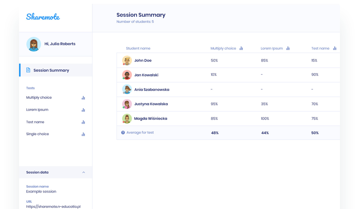Click Julia Roberts profile avatar
Screen dimensions: 359x209
click(x=34, y=44)
